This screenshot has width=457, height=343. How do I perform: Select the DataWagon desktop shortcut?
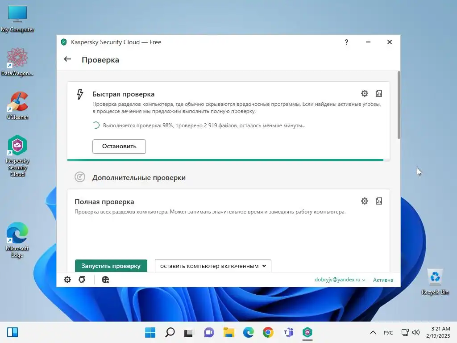coord(17,62)
